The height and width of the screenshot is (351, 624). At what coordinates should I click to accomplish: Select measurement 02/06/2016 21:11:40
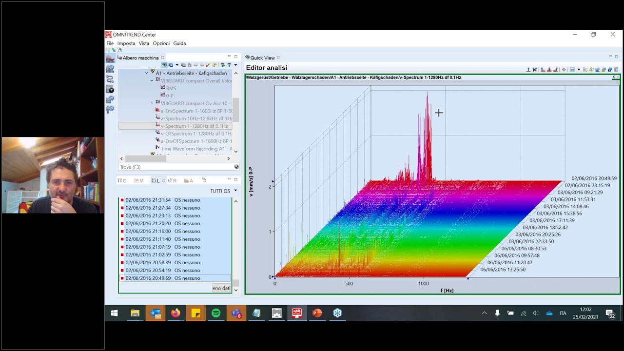pyautogui.click(x=175, y=239)
